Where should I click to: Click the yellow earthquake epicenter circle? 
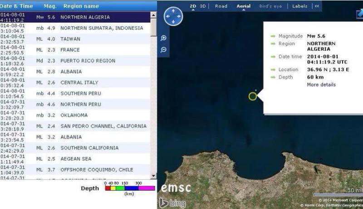(x=253, y=96)
